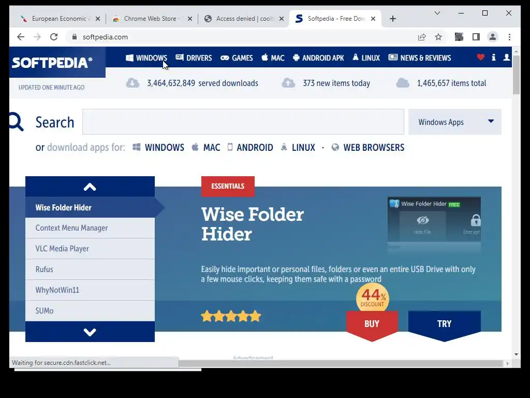
Task: Reload the softpedia.com page
Action: coord(54,37)
